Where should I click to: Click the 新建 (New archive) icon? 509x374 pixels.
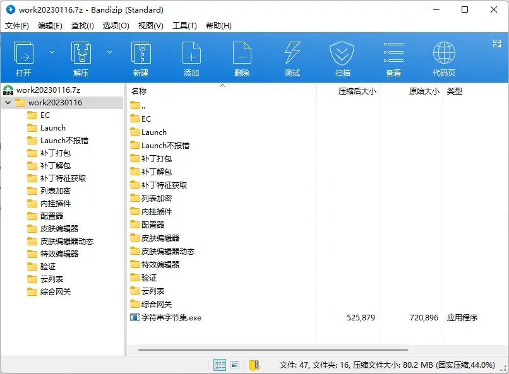(x=141, y=59)
